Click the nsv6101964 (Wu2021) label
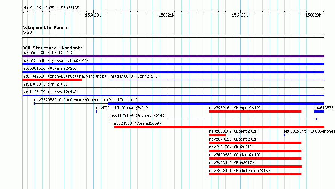 point(230,147)
